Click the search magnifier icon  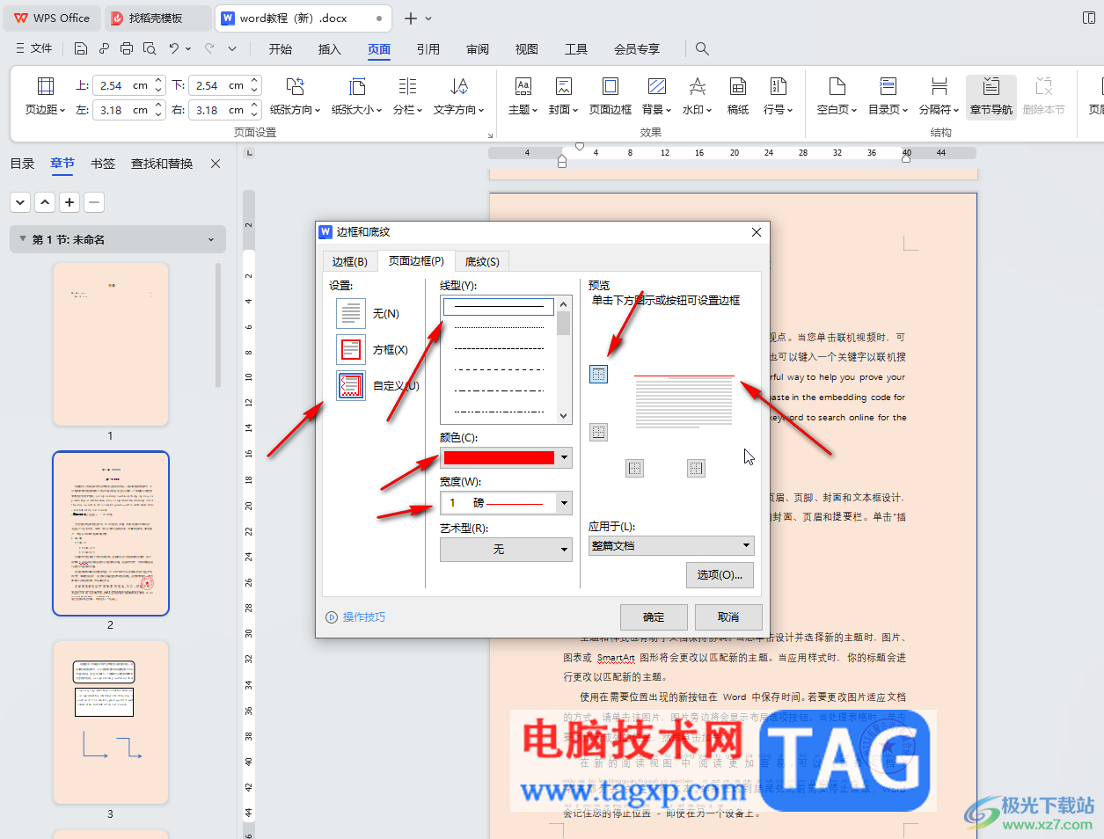click(x=702, y=48)
